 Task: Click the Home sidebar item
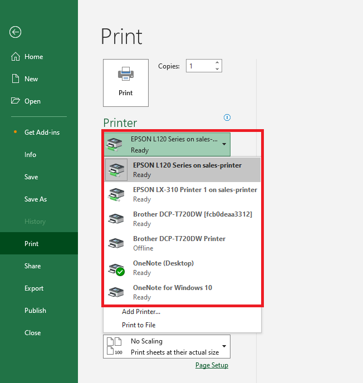point(39,57)
